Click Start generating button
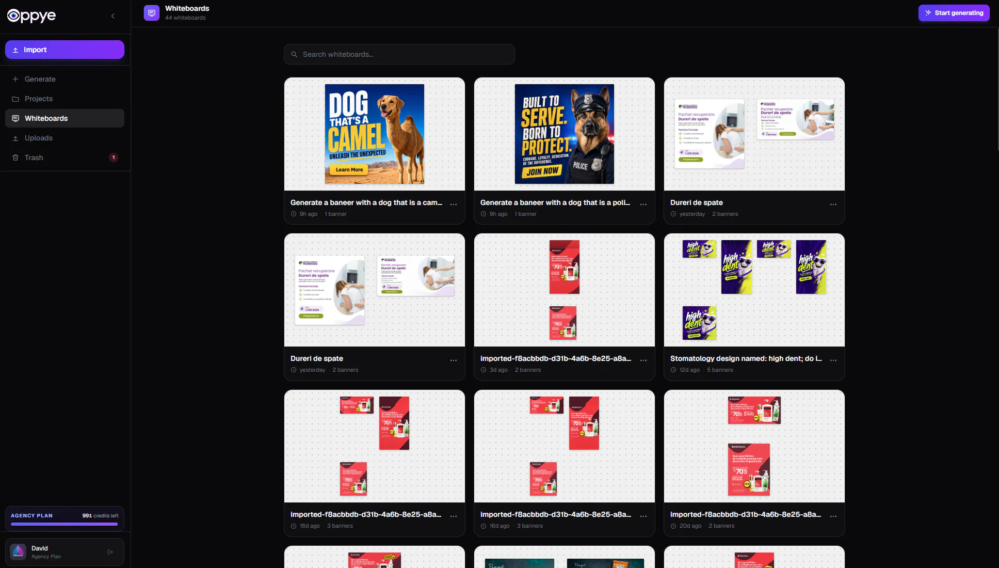The height and width of the screenshot is (568, 999). click(954, 13)
